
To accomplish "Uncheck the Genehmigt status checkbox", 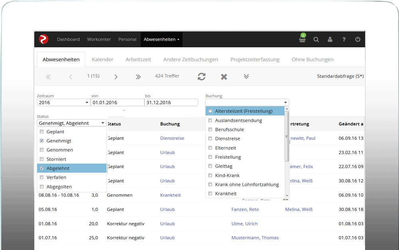I will click(x=42, y=141).
